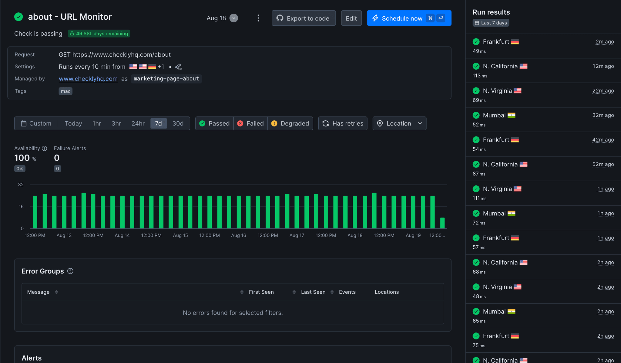The width and height of the screenshot is (621, 363).
Task: Select the 24hr time range tab
Action: pos(138,123)
